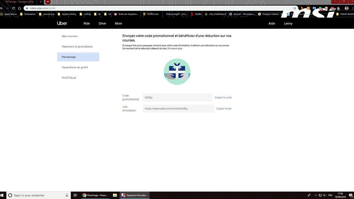Open the parcoursup bookmark folder

click(x=47, y=14)
